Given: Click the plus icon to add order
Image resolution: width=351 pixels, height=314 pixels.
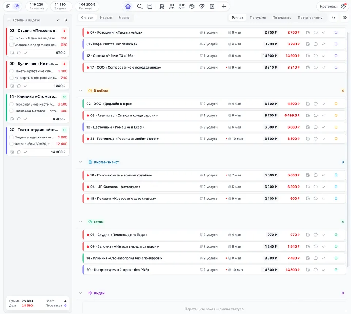Looking at the screenshot, I should [224, 7].
